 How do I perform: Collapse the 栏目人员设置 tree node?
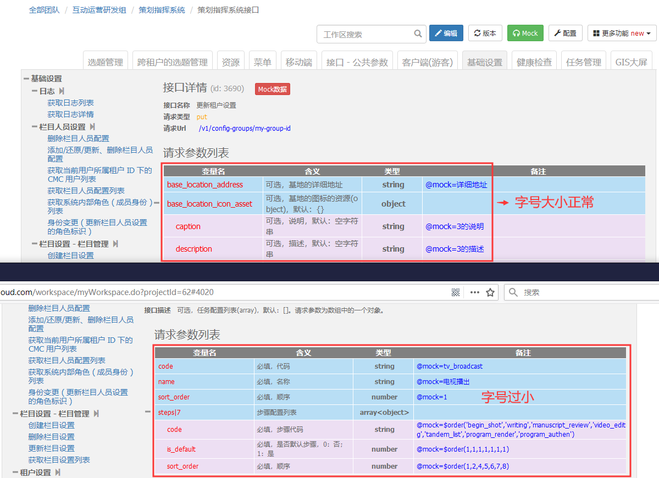[35, 127]
